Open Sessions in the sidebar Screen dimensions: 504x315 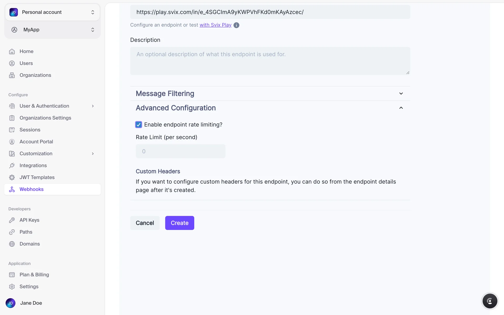(x=30, y=130)
